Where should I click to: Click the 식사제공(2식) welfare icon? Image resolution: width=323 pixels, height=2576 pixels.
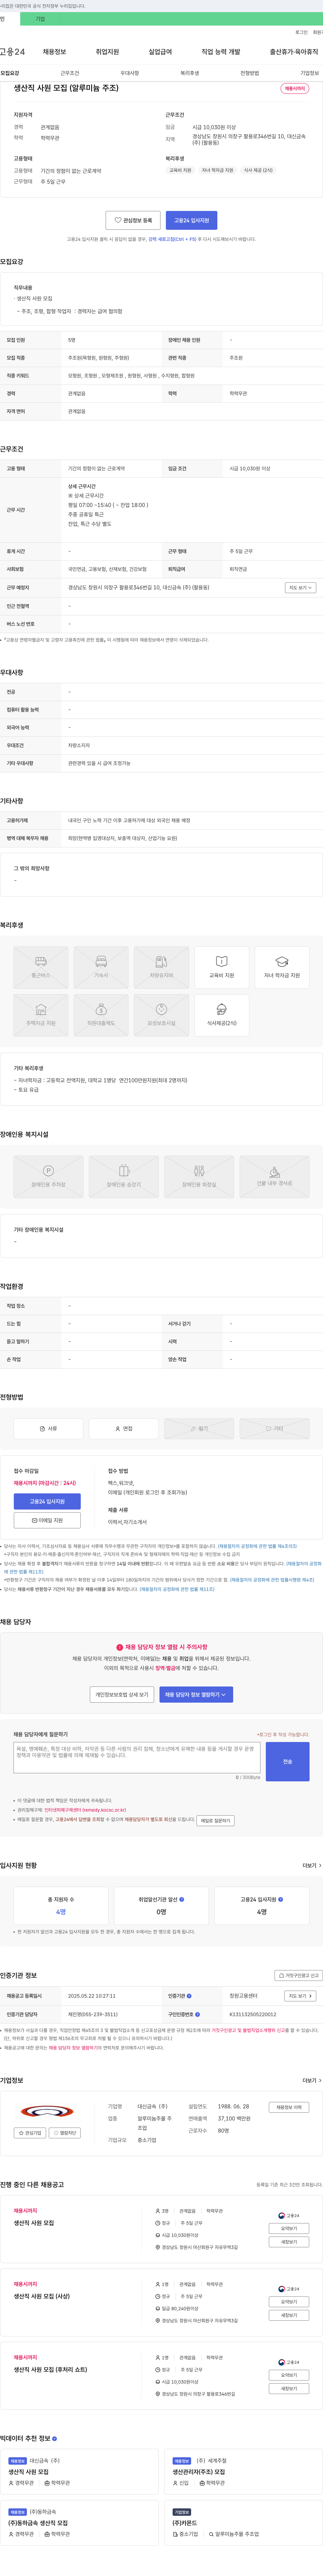point(222,1015)
